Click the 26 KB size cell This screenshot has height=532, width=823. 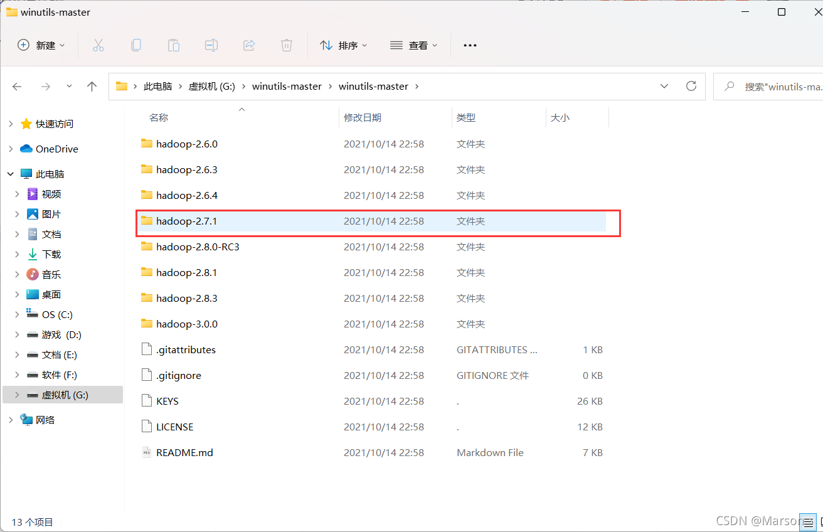click(x=590, y=401)
